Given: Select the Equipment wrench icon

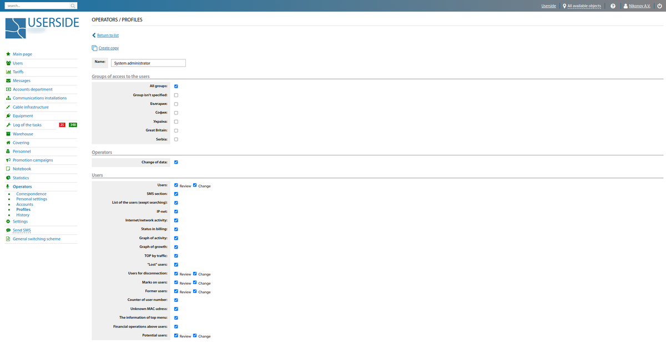Looking at the screenshot, I should coord(8,115).
